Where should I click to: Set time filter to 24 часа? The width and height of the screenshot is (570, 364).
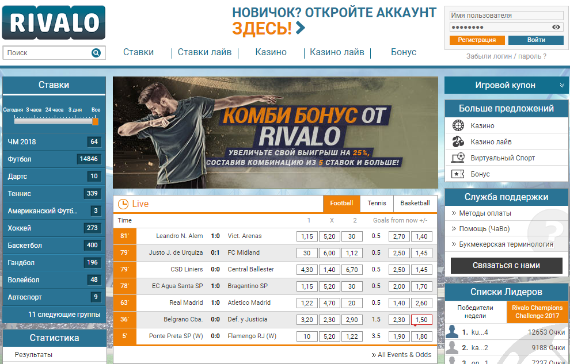[54, 110]
